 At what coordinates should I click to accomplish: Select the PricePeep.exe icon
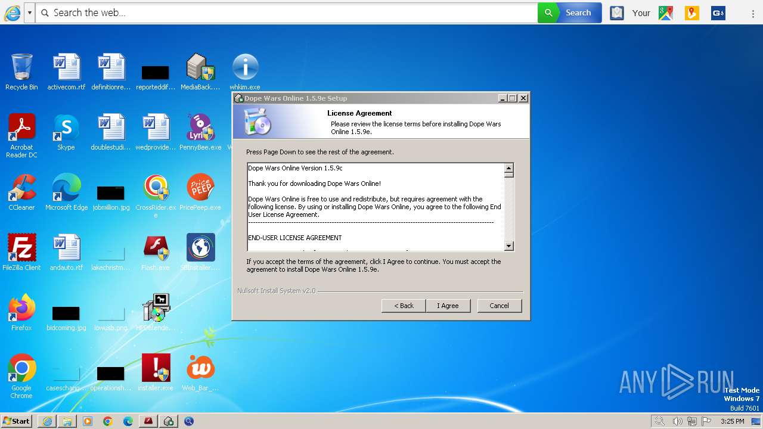coord(200,192)
